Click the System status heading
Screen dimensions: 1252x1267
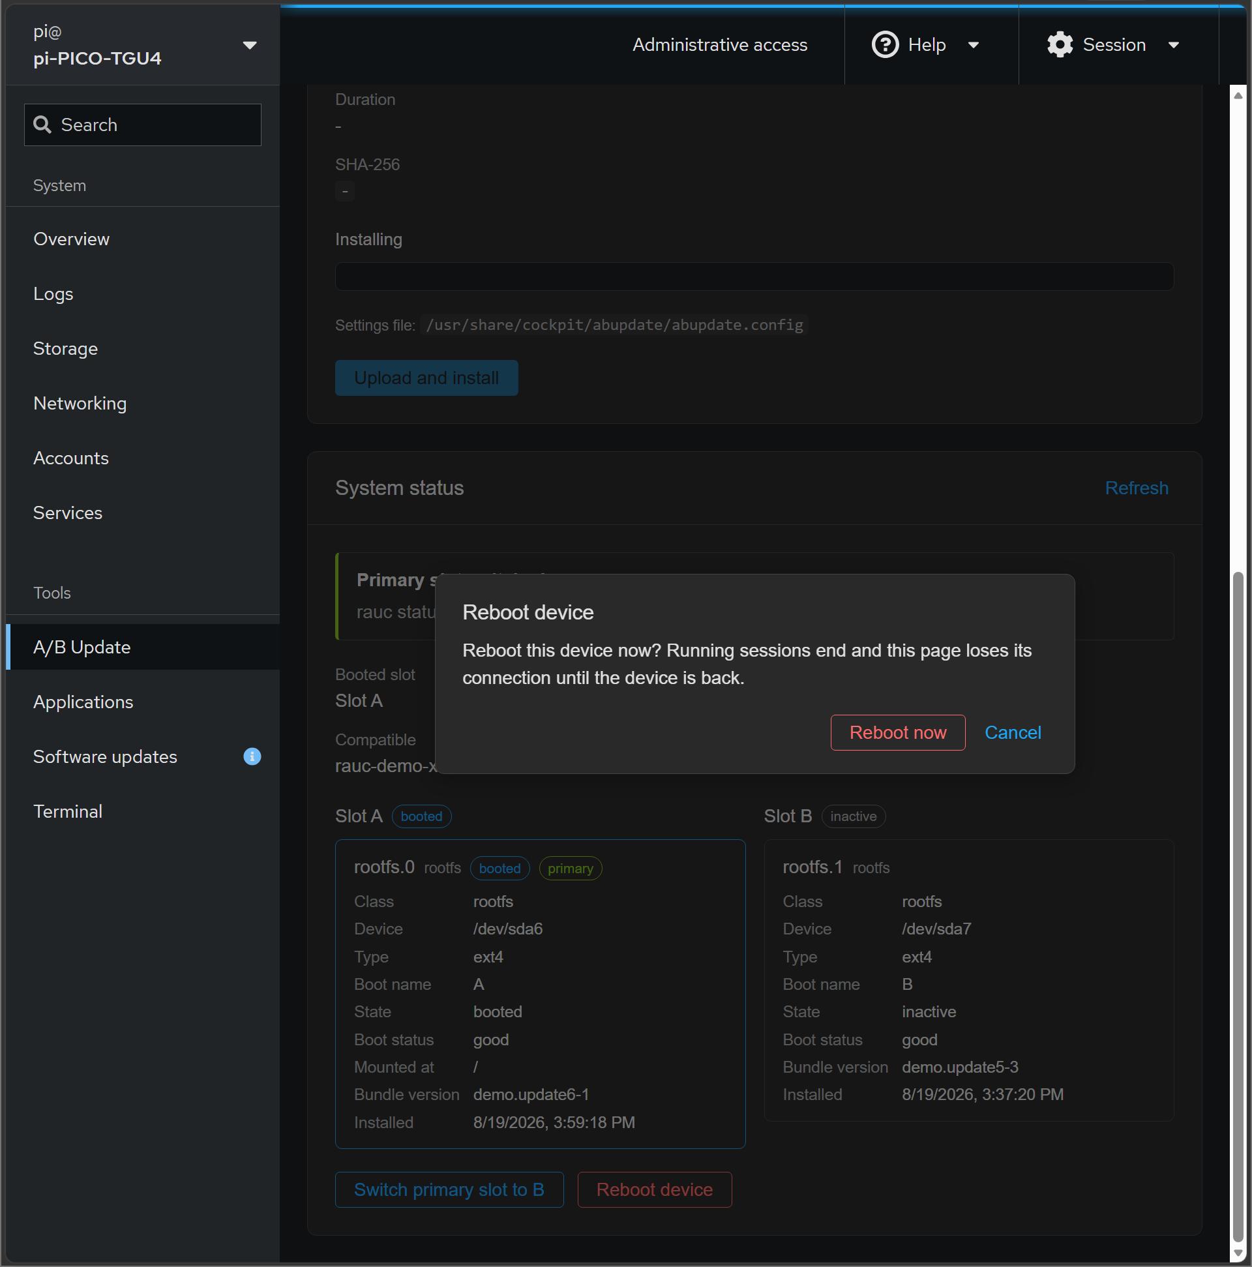click(399, 488)
